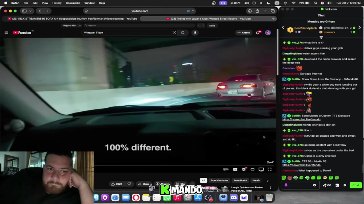Viewport: 364px width, 204px height.
Task: Open YouTube notifications bell
Action: click(x=258, y=33)
